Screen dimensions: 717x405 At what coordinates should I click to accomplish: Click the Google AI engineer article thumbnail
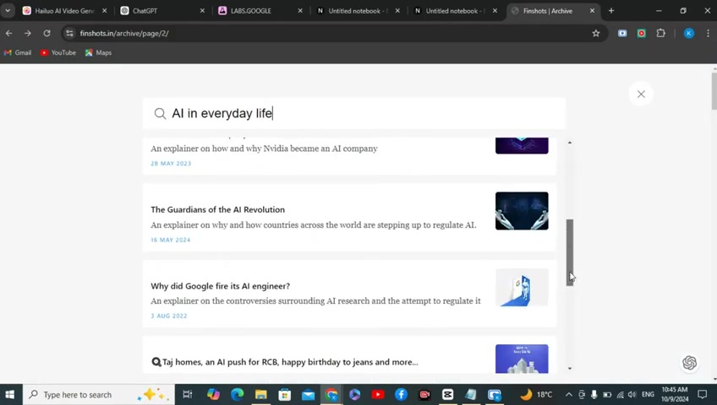[x=522, y=288]
